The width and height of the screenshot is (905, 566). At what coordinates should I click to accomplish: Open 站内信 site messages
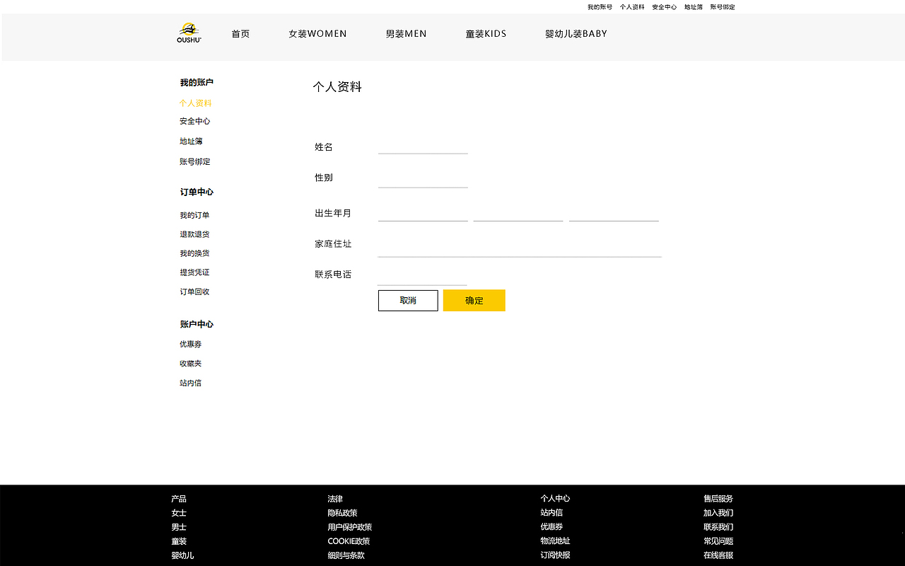click(190, 383)
